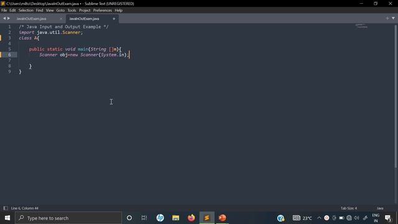Click the Sublime Text title bar icon
Viewport: 398px width, 224px height.
coord(2,4)
